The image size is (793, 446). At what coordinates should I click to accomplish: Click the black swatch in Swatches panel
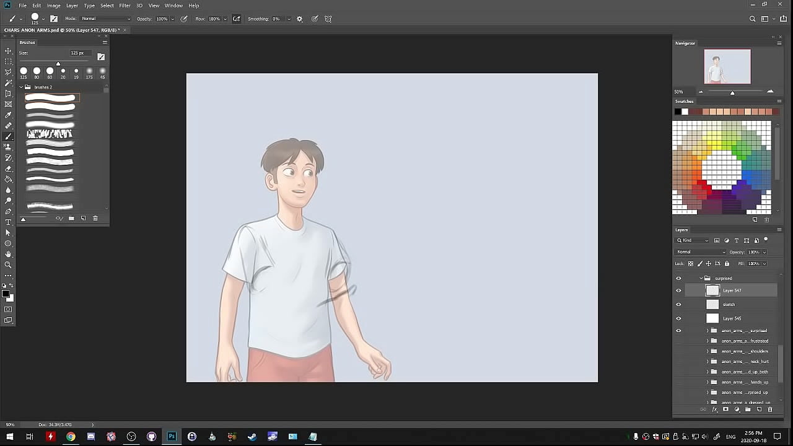[678, 111]
